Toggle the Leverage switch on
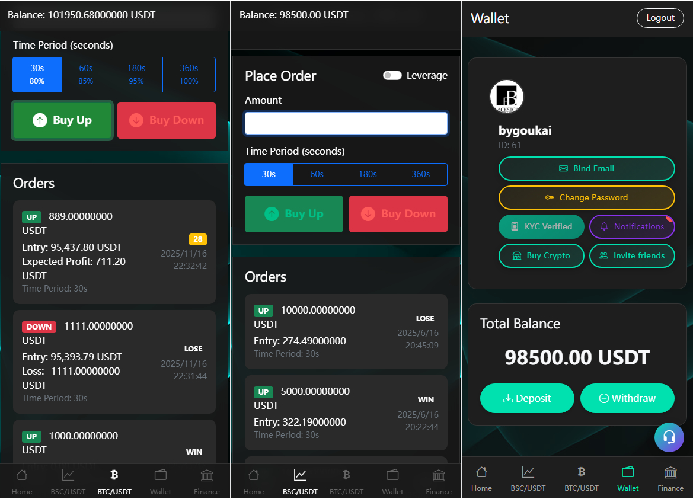 click(392, 75)
